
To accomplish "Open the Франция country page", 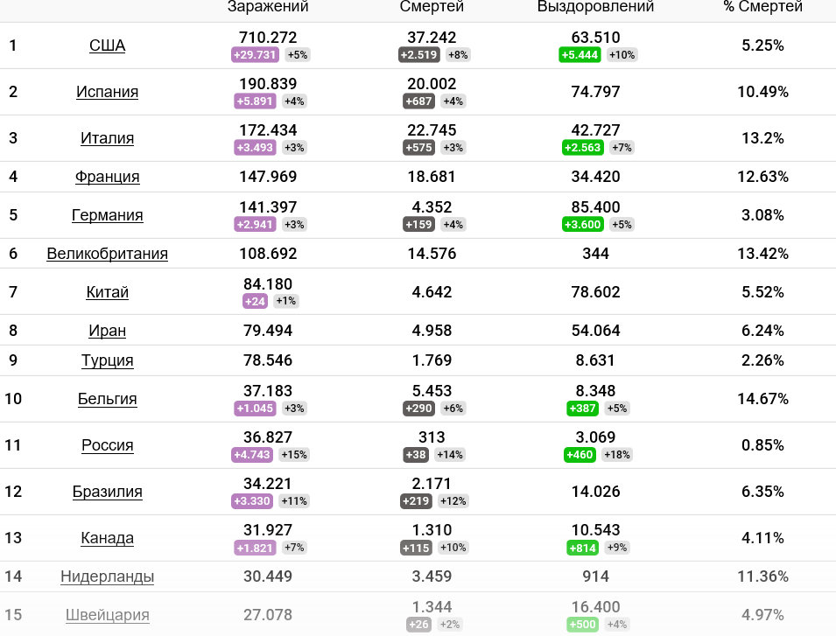I will (x=107, y=177).
